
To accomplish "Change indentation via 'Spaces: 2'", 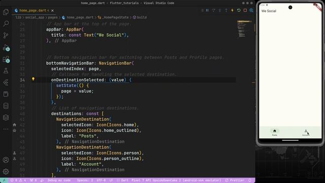I will point(85,180).
